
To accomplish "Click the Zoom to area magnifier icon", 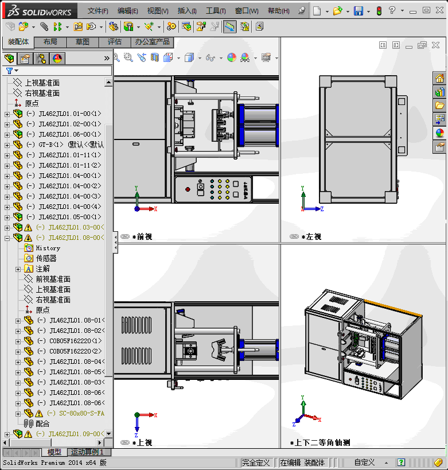I will 128,57.
